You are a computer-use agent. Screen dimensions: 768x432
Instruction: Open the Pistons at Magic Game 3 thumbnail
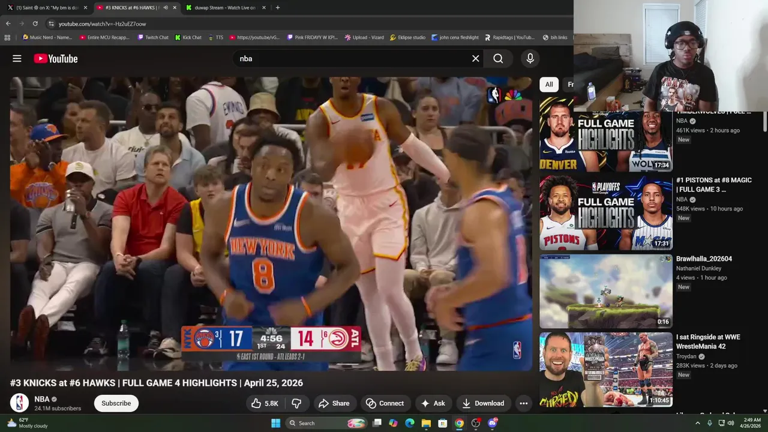[605, 213]
